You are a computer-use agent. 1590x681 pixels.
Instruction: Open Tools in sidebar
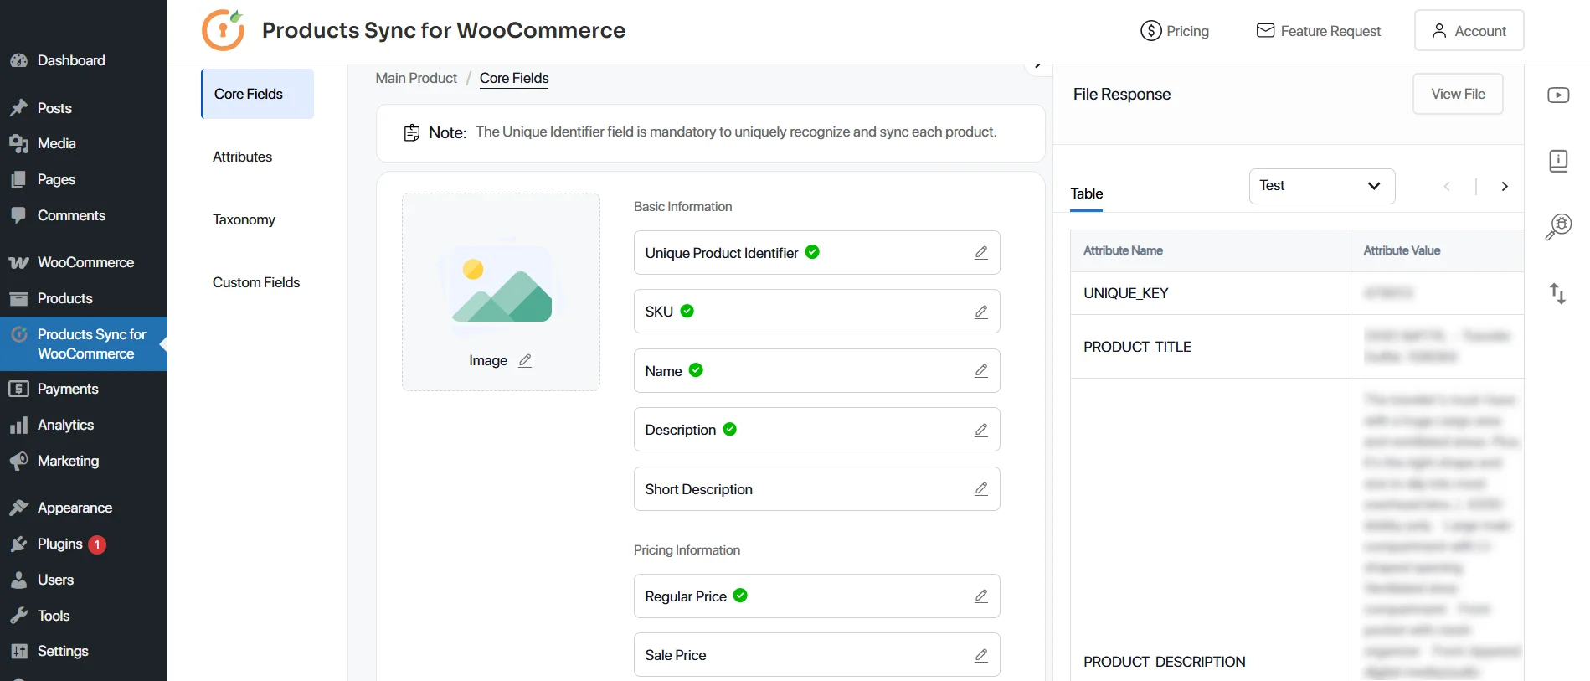click(84, 616)
